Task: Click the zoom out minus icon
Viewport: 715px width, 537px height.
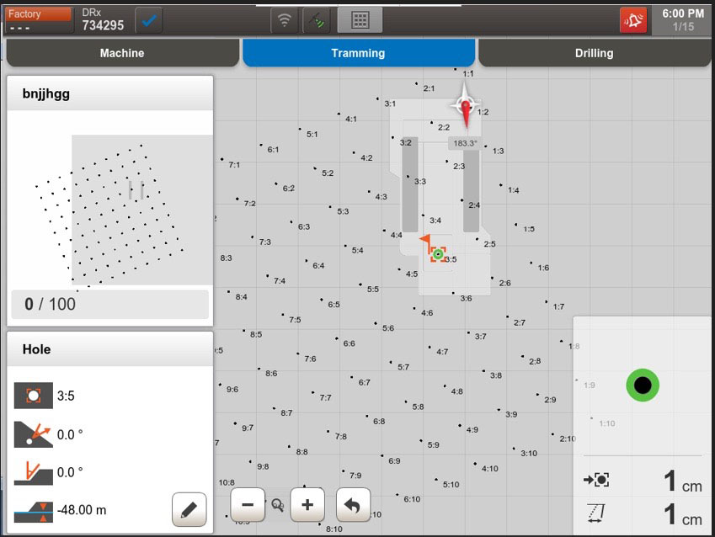Action: point(248,504)
